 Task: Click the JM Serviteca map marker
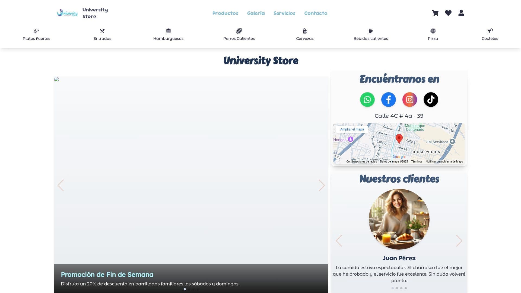452,141
